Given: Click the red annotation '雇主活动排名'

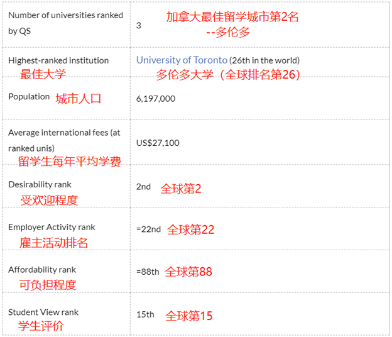Looking at the screenshot, I should 54,243.
